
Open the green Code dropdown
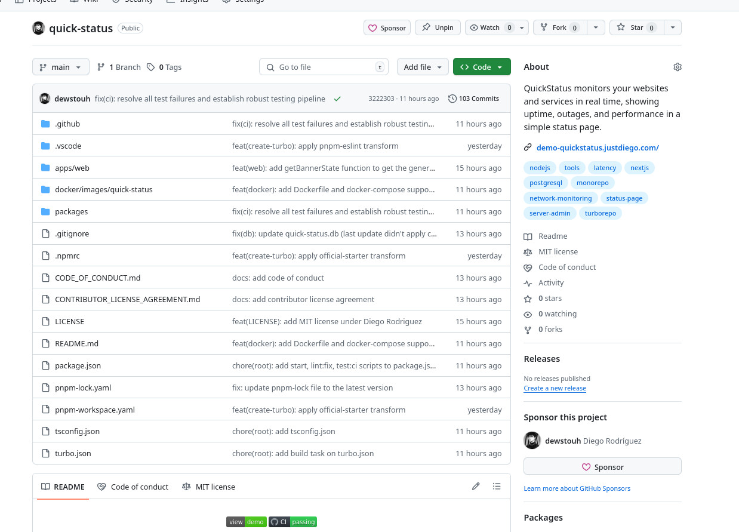tap(482, 67)
